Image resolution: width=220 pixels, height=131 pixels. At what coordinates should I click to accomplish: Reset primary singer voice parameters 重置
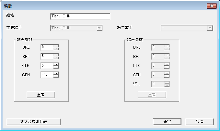point(41,95)
